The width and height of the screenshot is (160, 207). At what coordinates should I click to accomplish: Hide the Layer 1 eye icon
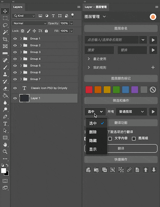click(15, 98)
